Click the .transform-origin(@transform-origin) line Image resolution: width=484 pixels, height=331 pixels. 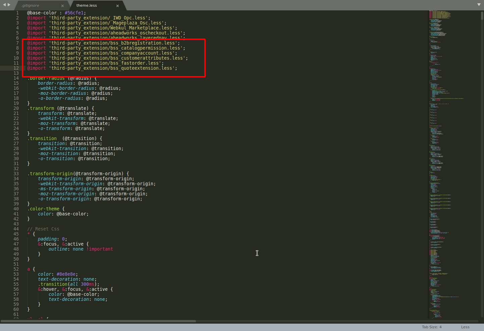(x=78, y=174)
